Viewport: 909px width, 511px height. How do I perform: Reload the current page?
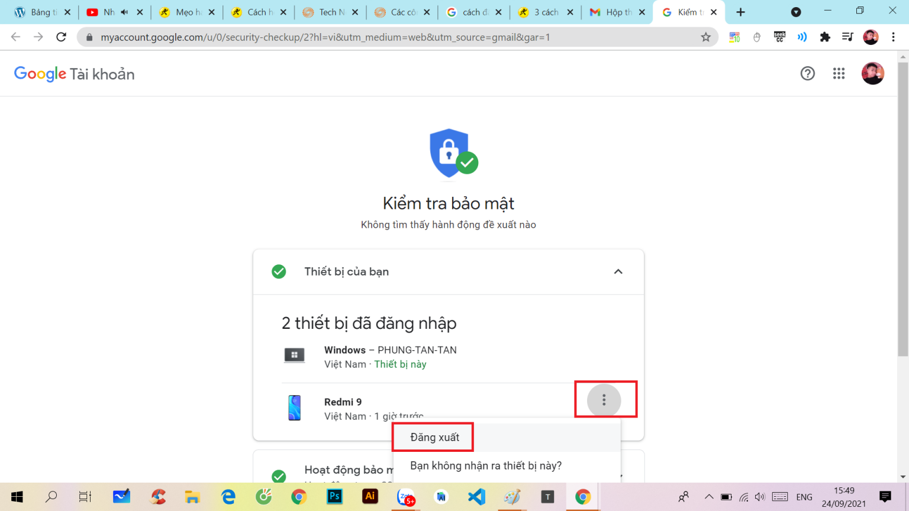61,37
